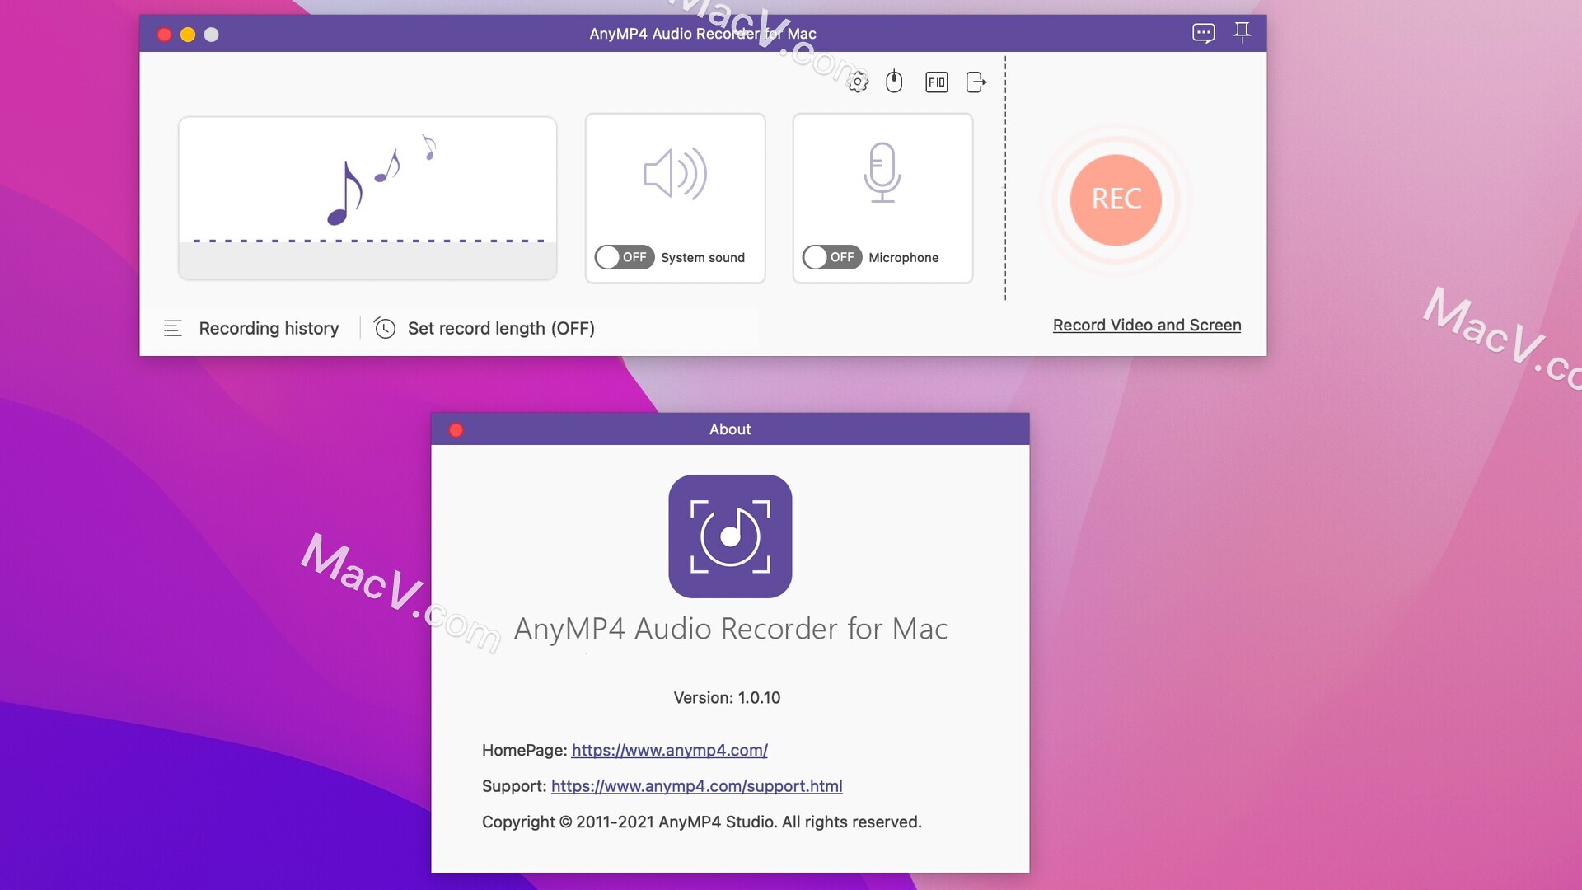Open the settings gear panel

pos(857,81)
